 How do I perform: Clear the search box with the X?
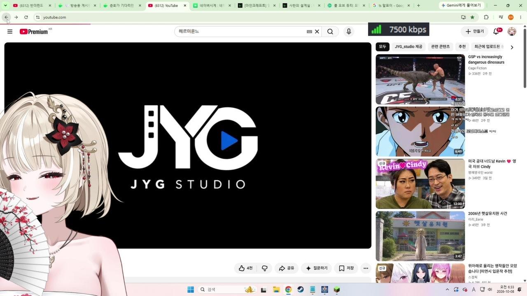tap(317, 32)
